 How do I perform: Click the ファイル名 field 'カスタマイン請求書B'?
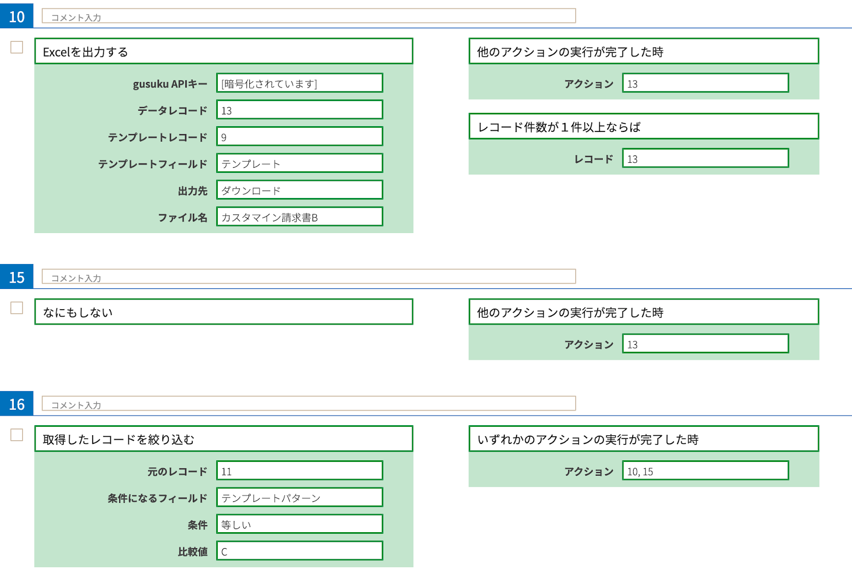click(x=300, y=217)
